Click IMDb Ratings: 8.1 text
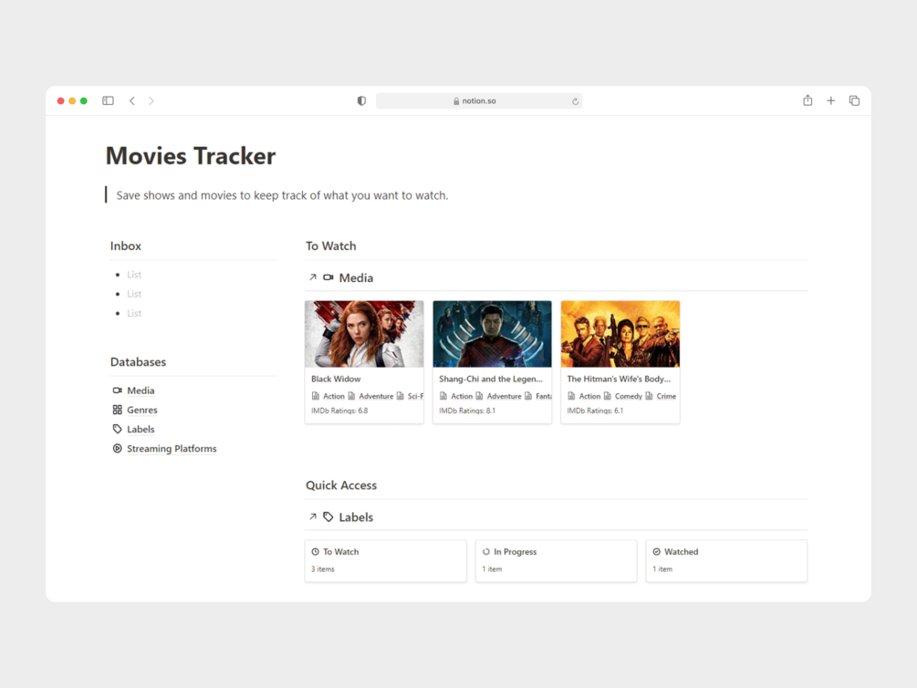917x688 pixels. click(467, 411)
